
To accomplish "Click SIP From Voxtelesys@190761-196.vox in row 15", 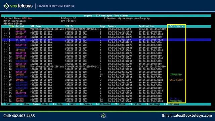I will 47,67.
